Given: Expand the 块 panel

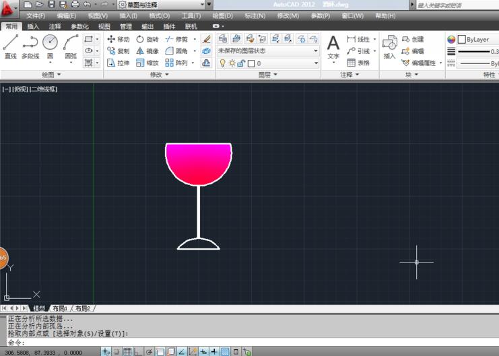Looking at the screenshot, I should pos(412,75).
